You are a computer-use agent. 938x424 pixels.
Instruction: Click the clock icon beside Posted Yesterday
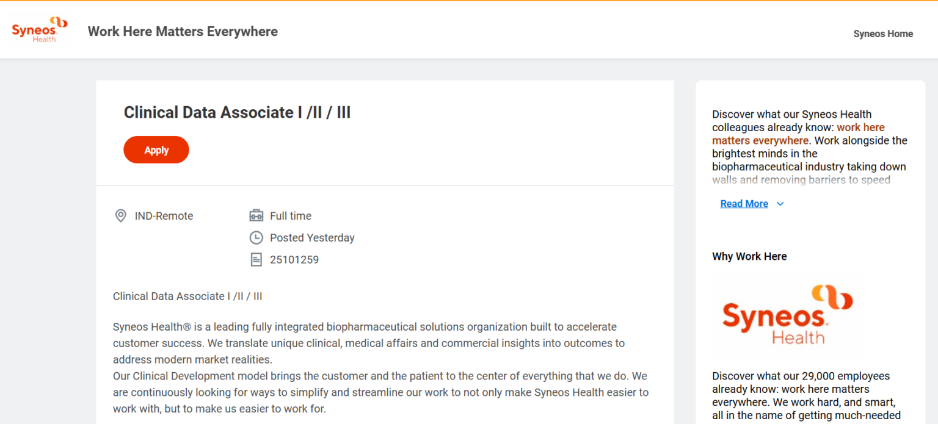pos(256,237)
